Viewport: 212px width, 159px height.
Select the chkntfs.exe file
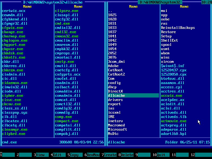pyautogui.click(x=14, y=57)
